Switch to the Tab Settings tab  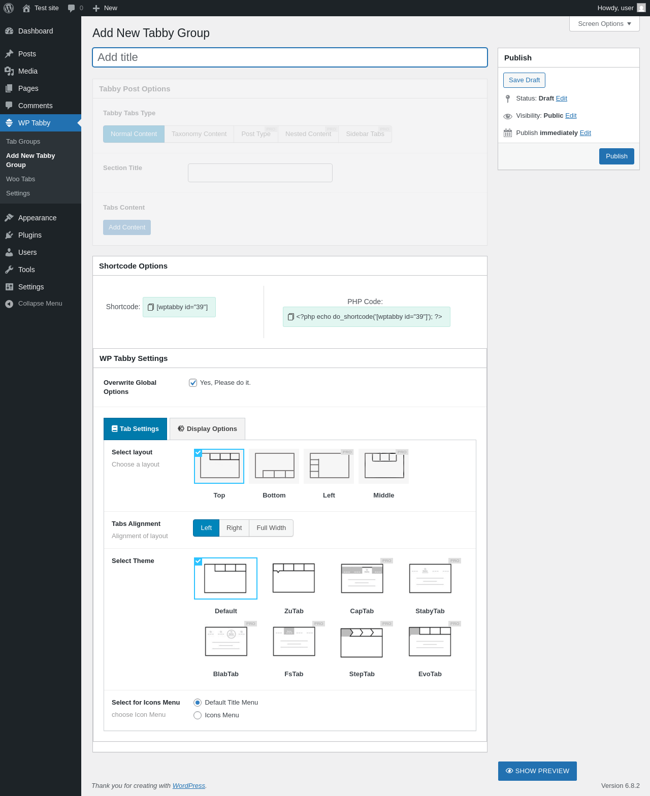(135, 429)
